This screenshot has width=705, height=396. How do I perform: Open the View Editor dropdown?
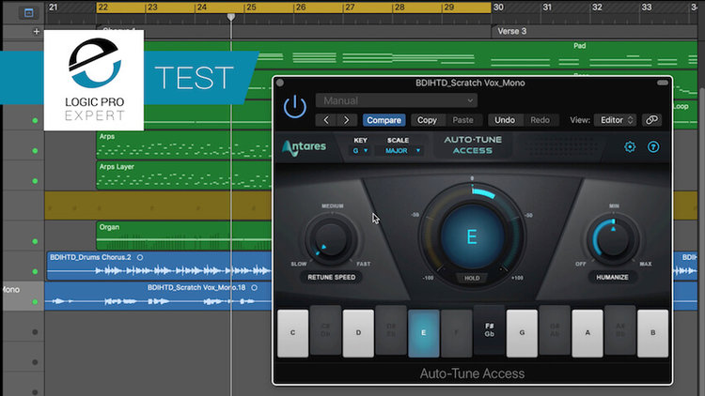pos(616,120)
